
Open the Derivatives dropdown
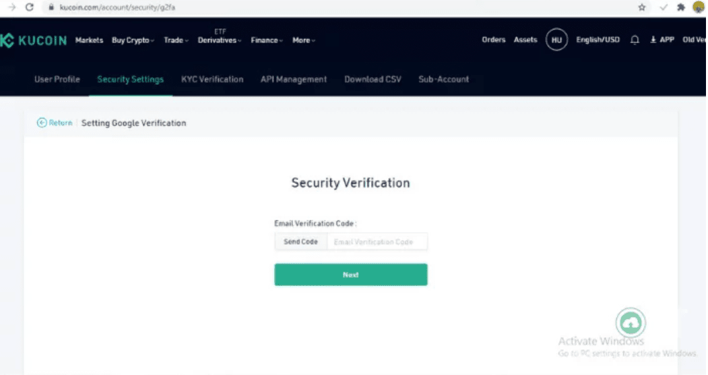[220, 40]
